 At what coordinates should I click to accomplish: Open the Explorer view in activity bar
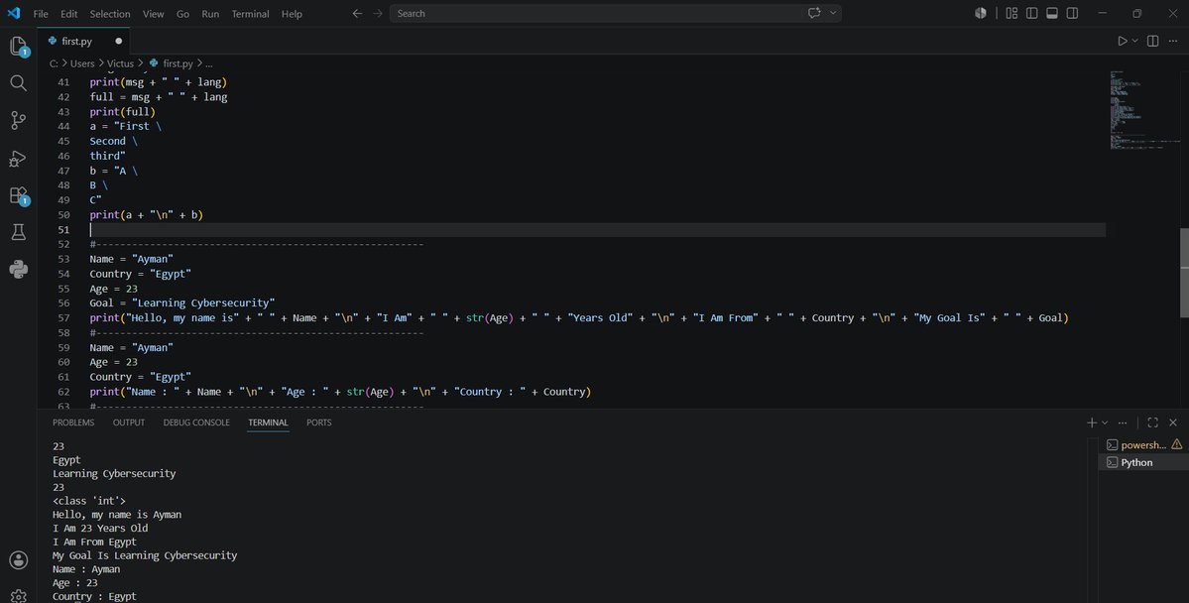(18, 46)
